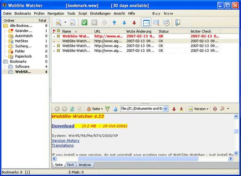Toggle the split browser view layout icon

tap(146, 23)
